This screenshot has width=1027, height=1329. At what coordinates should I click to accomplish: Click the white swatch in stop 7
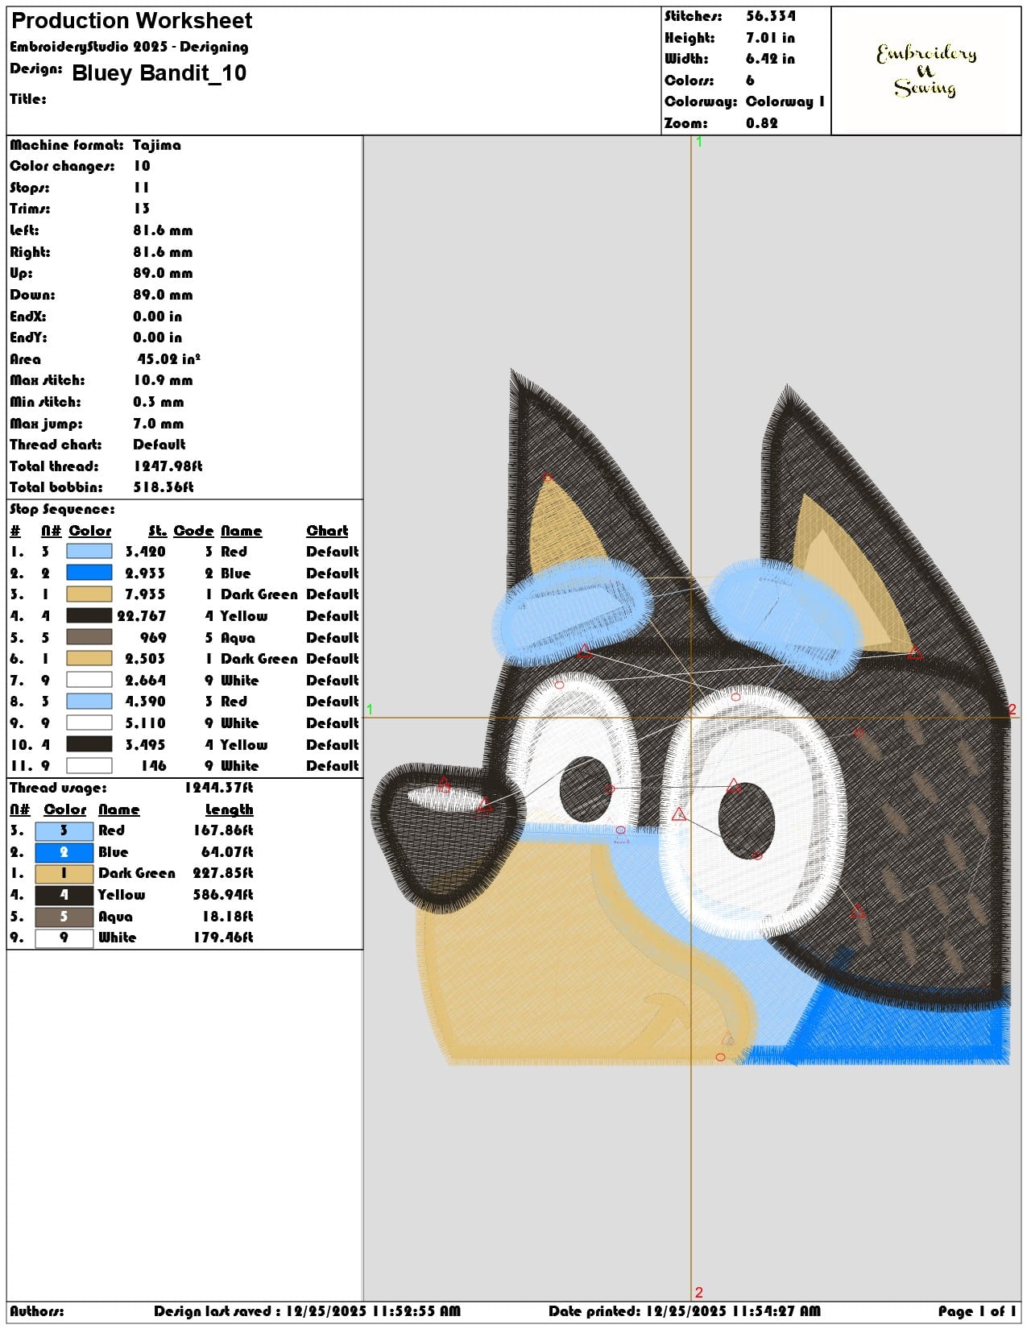(89, 681)
